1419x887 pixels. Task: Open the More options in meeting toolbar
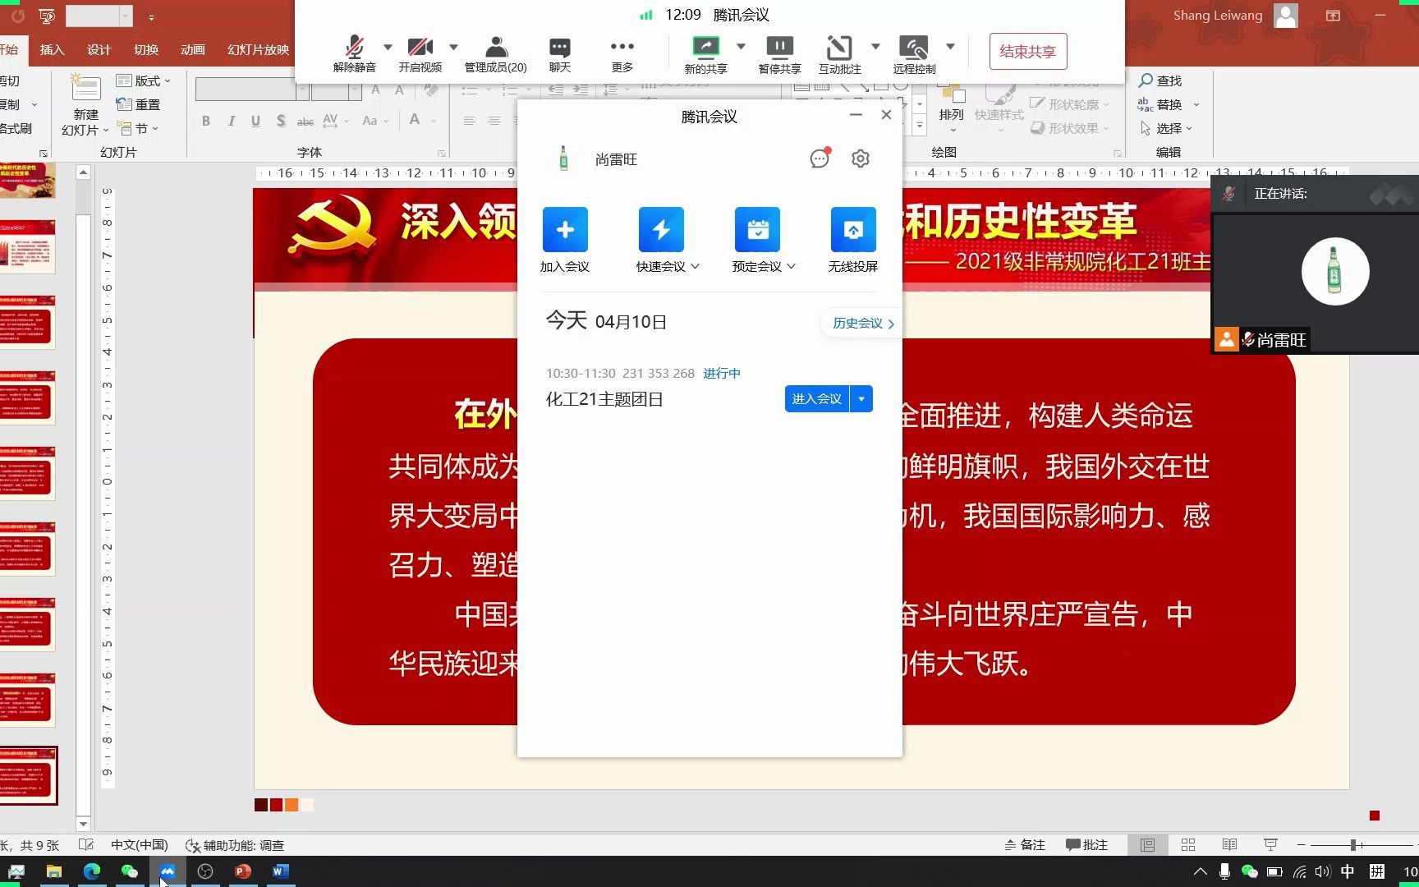pos(622,54)
